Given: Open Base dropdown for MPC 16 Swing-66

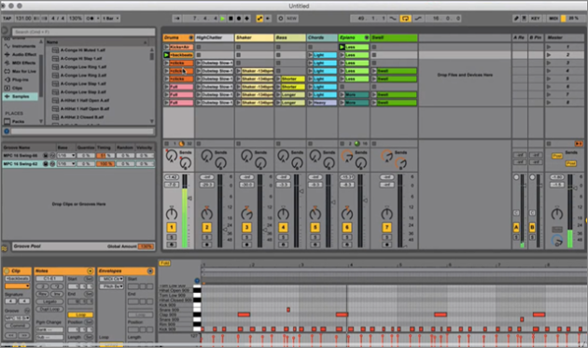Looking at the screenshot, I should point(66,155).
